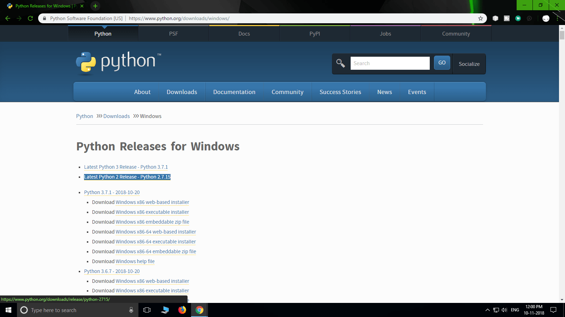Open the Community top tab

tap(456, 33)
